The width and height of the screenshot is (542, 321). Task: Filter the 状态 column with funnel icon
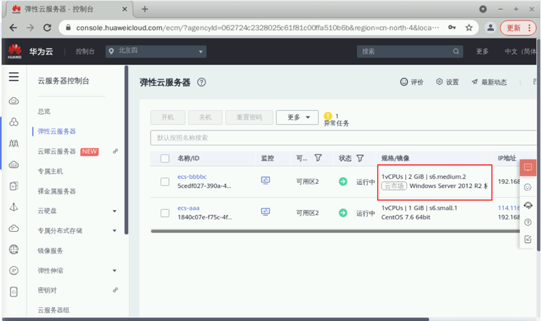click(x=360, y=158)
